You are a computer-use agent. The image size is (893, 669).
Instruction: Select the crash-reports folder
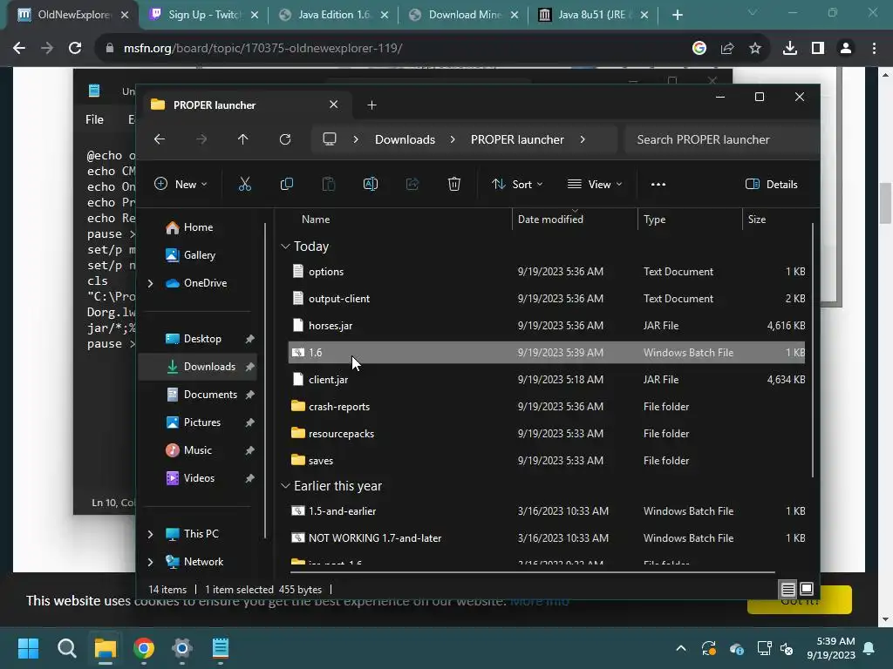(x=547, y=406)
